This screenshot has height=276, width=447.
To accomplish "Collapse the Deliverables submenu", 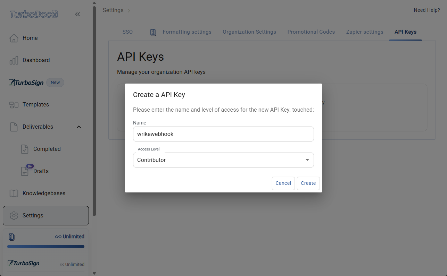I will [x=79, y=127].
